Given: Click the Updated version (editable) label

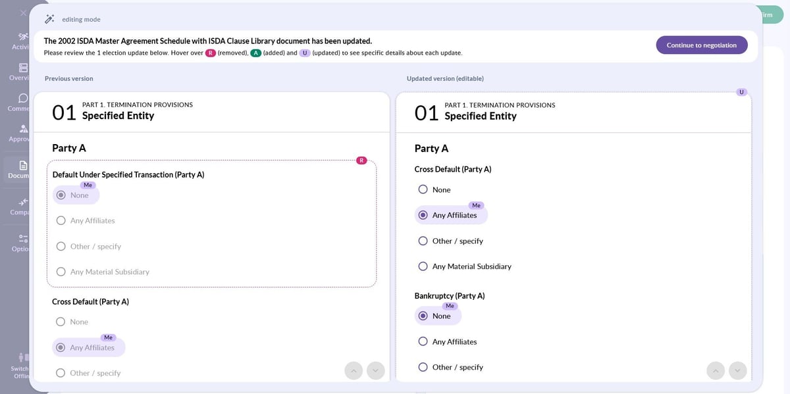Looking at the screenshot, I should coord(445,78).
